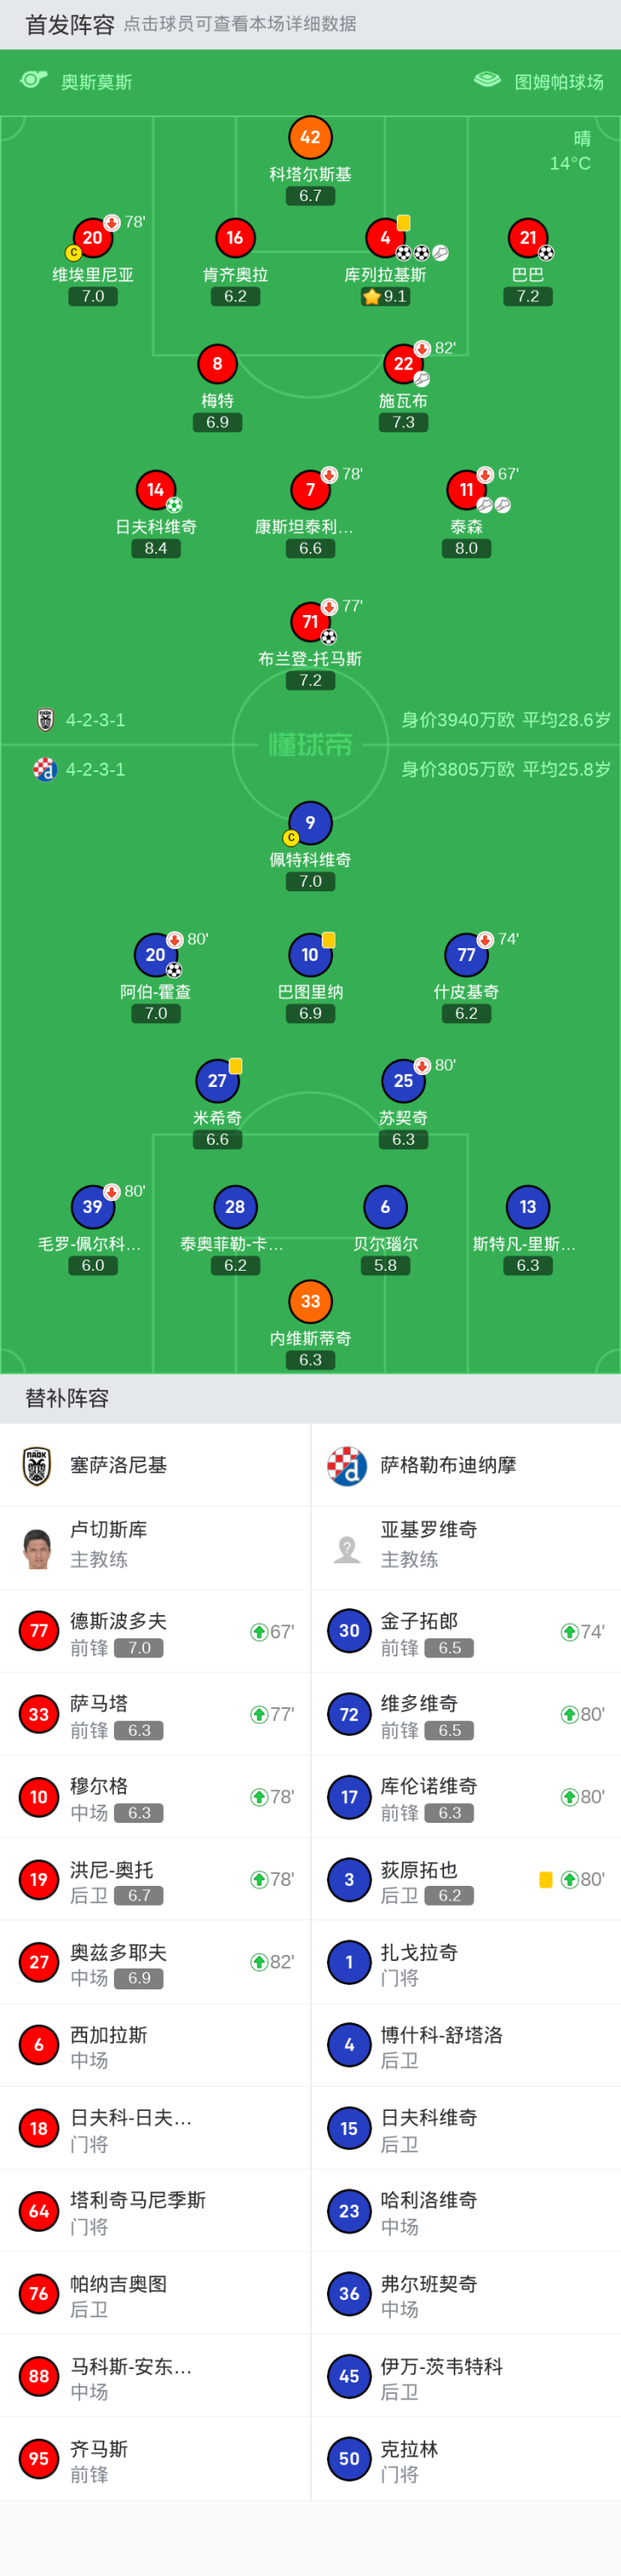Open substitute 德斯波多夫's row

(x=155, y=1632)
